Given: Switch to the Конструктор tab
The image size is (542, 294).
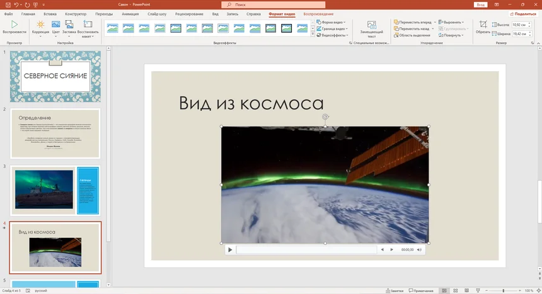Looking at the screenshot, I should [76, 14].
